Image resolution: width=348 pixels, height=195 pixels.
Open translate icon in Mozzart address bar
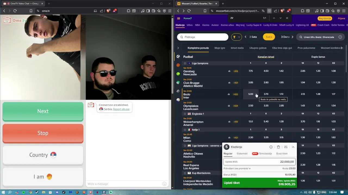(263, 11)
